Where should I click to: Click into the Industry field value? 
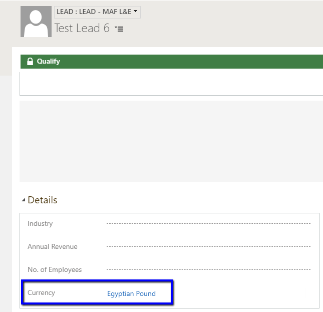point(208,224)
